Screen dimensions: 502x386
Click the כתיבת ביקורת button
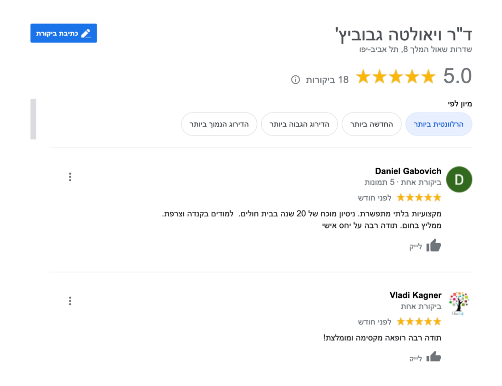click(64, 33)
